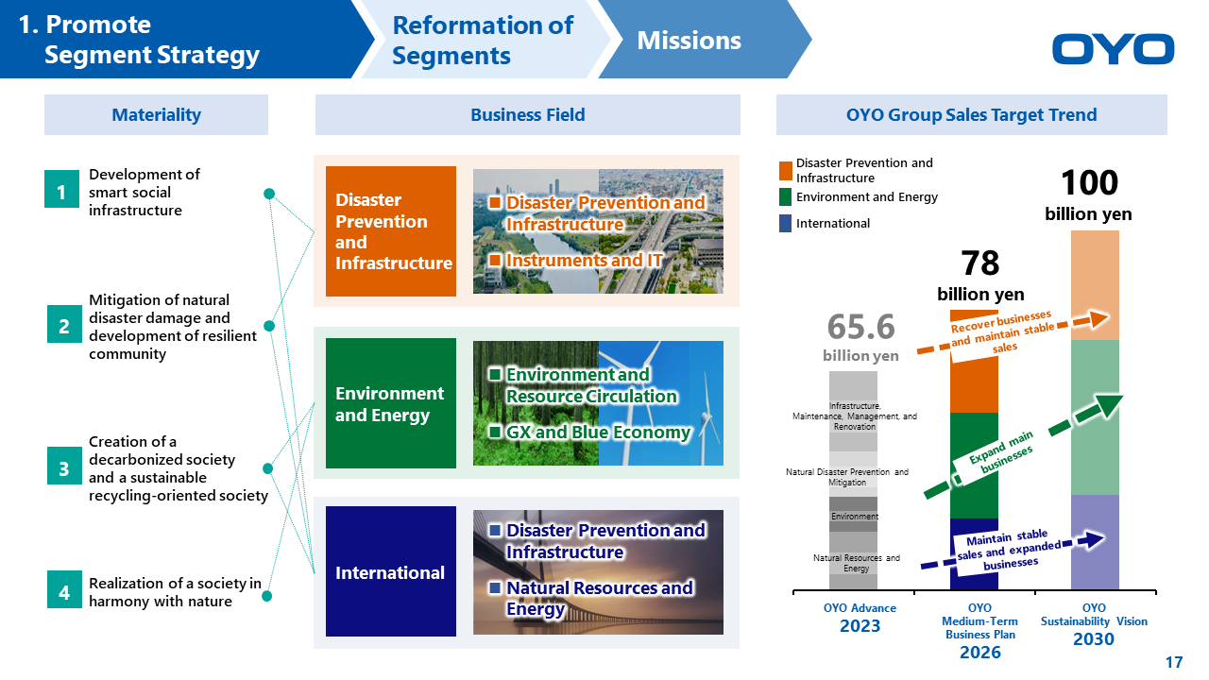Select the teal number 2 materiality badge
Screen dimensions: 1209x680
click(63, 327)
